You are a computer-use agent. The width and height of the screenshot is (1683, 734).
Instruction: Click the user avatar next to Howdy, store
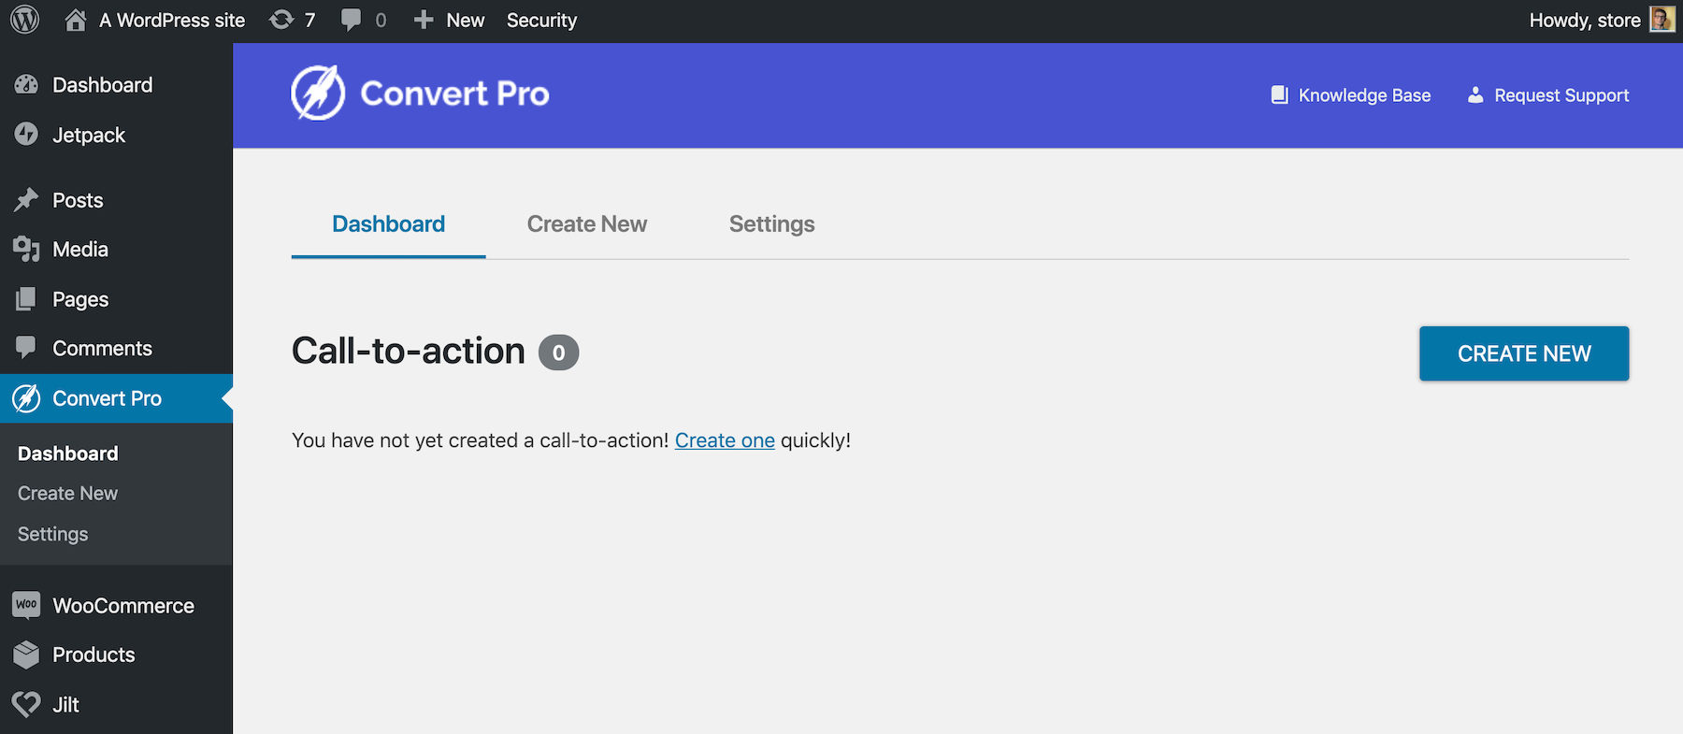click(1662, 20)
